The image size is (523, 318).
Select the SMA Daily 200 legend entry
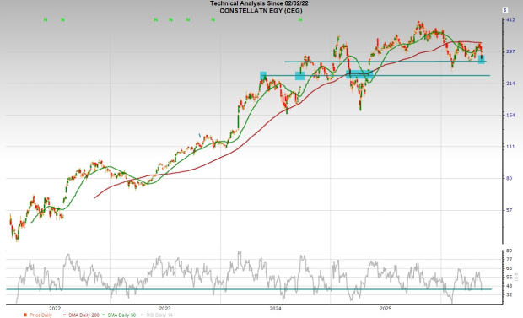[x=81, y=315]
